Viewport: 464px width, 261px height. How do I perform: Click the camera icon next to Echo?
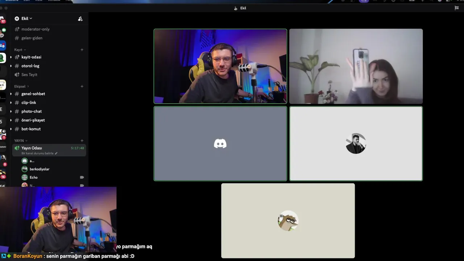click(x=82, y=177)
